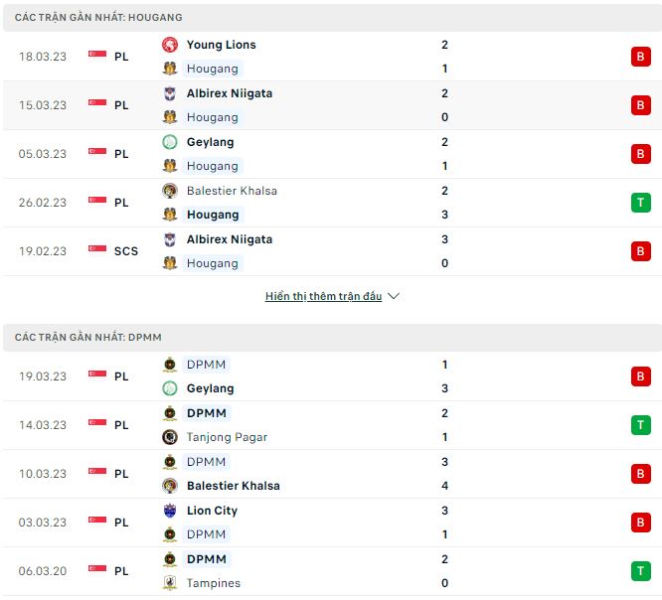The image size is (662, 600).
Task: Click the red B badge for 18.03.23
Action: (x=641, y=57)
